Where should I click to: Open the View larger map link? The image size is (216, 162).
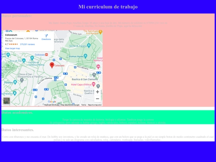pos(12,48)
